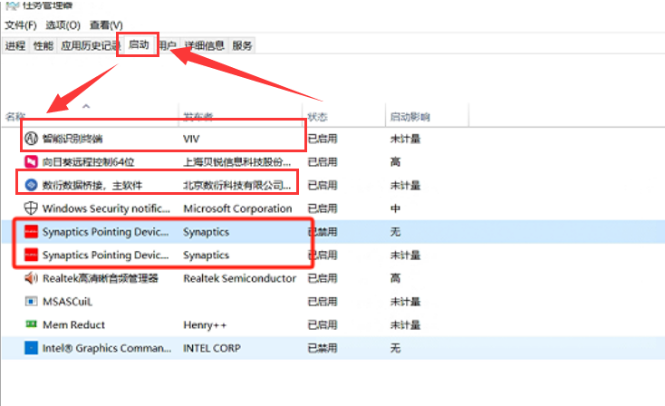Click the 未计量 impact value for Mem Reduct
This screenshot has height=406, width=665.
click(x=405, y=324)
